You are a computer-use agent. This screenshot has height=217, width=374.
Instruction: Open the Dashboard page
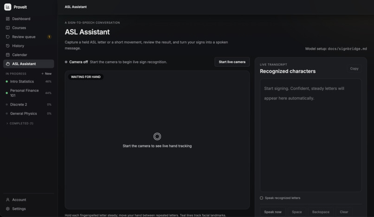coord(29,19)
